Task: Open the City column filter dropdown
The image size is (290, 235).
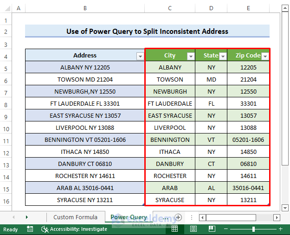Action: (x=191, y=56)
